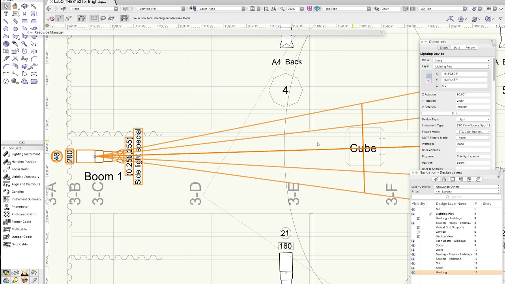
Task: Select the Flyover tool
Action: point(24,6)
